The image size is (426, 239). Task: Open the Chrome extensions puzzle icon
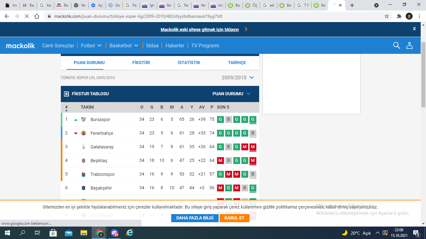[x=399, y=16]
